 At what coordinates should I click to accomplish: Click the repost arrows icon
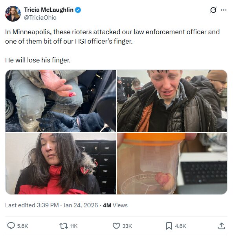(64, 226)
